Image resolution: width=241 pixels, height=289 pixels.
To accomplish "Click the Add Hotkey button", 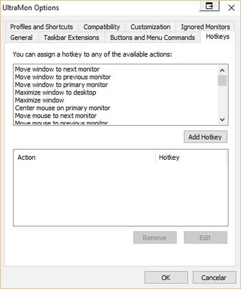I will [206, 137].
